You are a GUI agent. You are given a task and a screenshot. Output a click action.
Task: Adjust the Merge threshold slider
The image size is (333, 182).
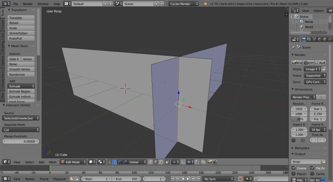tap(21, 142)
